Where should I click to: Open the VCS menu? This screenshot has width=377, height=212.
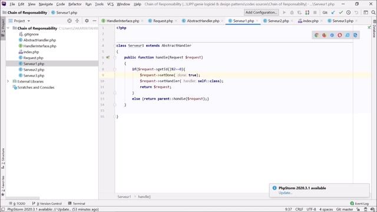tap(110, 4)
